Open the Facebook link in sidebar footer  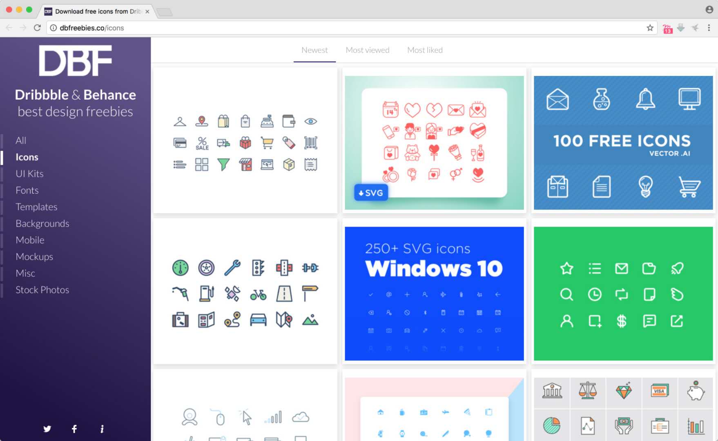74,429
